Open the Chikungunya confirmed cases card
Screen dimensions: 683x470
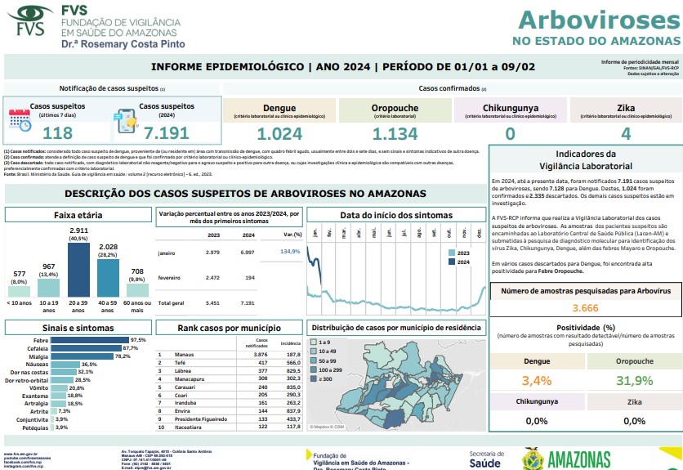tap(510, 120)
